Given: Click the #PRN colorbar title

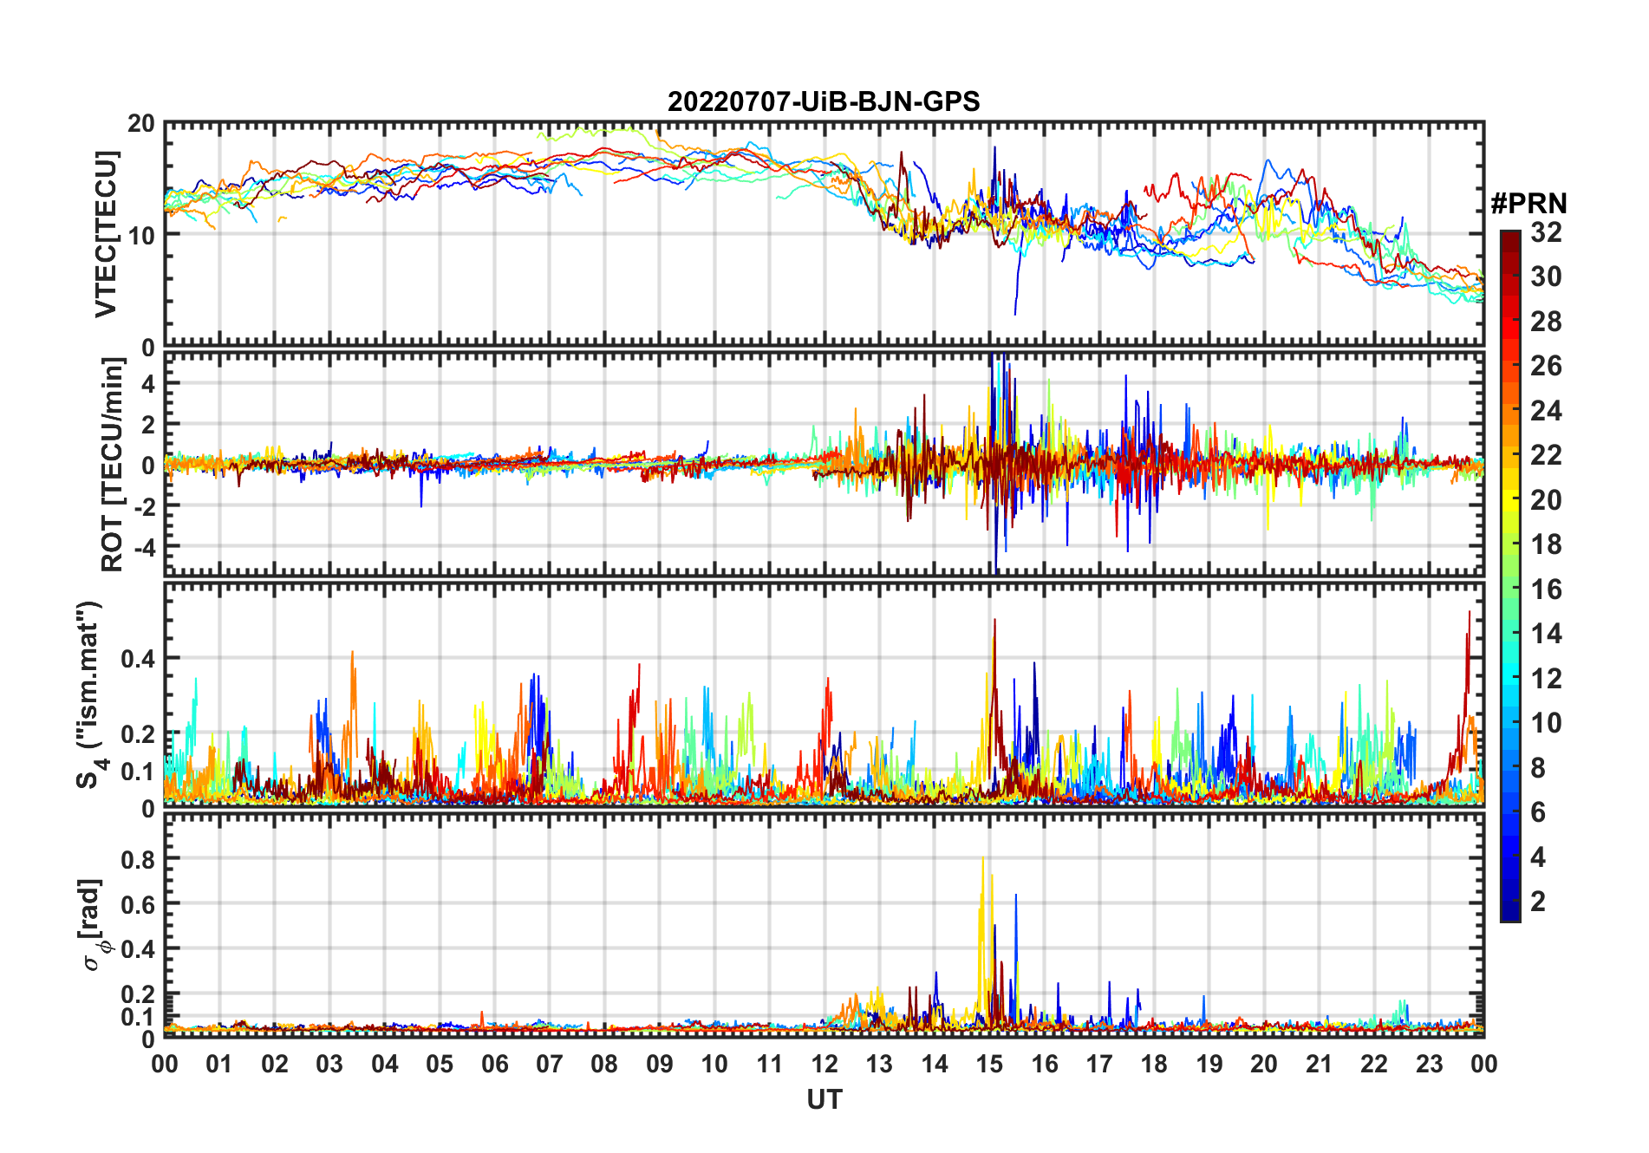Looking at the screenshot, I should (1528, 204).
